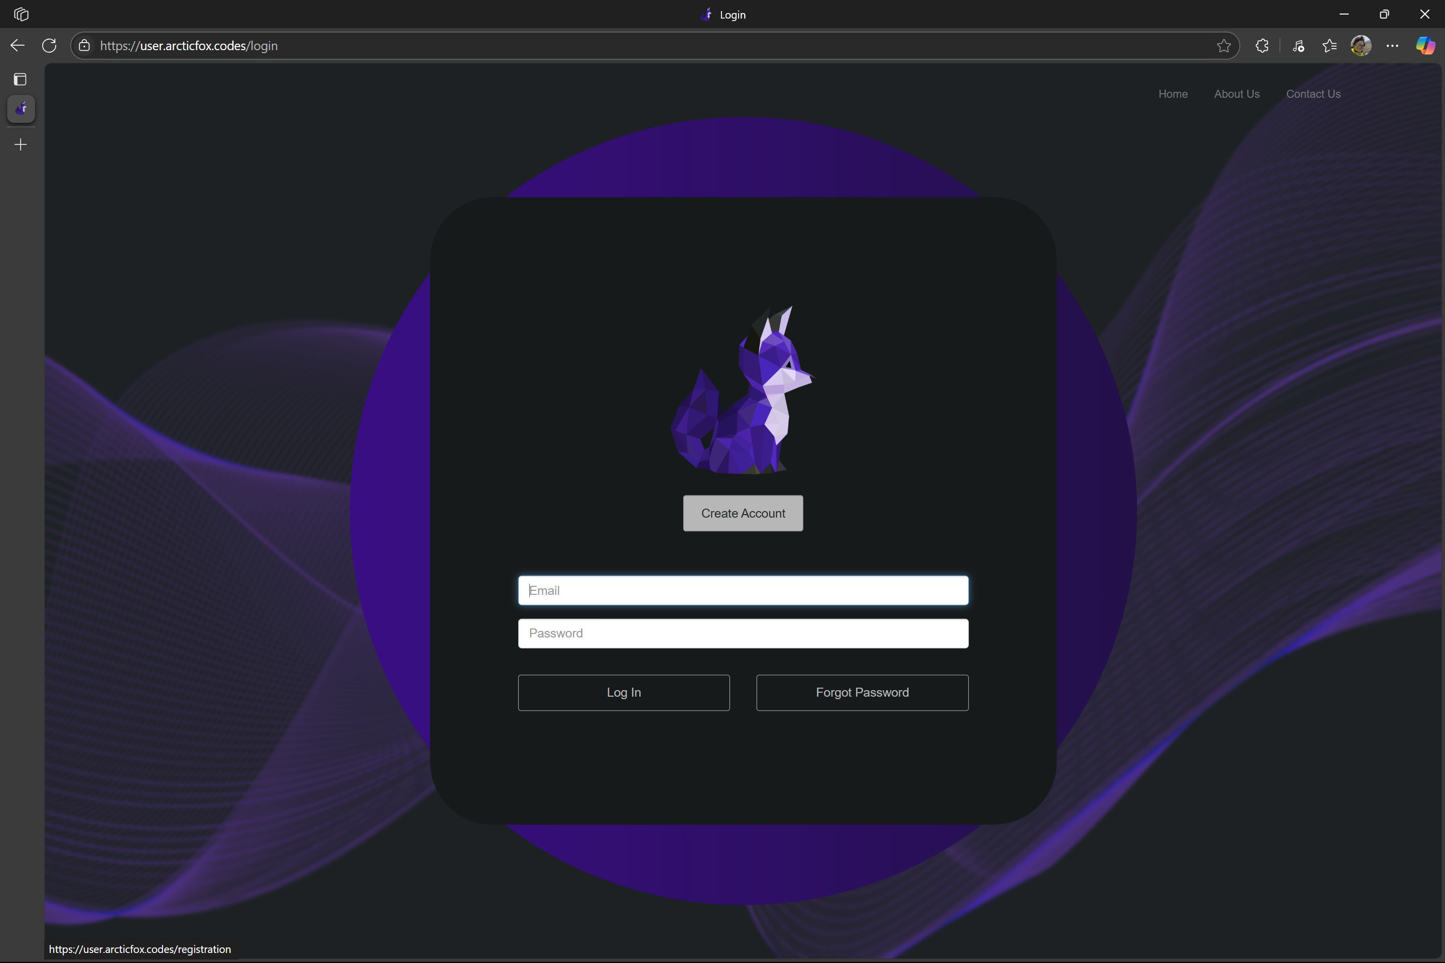This screenshot has width=1445, height=963.
Task: Open the About Us navigation link
Action: pos(1237,94)
